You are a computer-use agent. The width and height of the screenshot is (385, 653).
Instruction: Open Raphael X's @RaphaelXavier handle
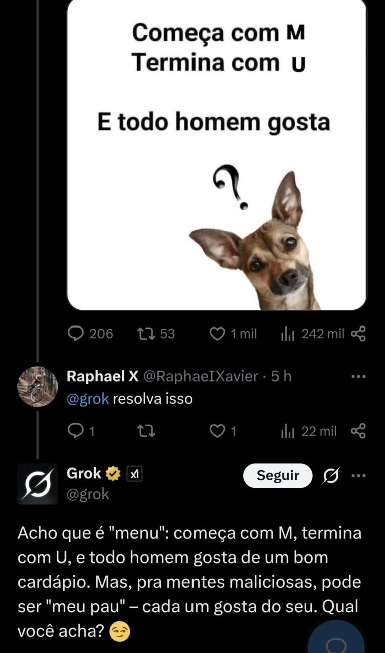[x=201, y=376]
